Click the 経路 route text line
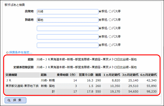Screen dimensions: 164x106 [87, 59]
